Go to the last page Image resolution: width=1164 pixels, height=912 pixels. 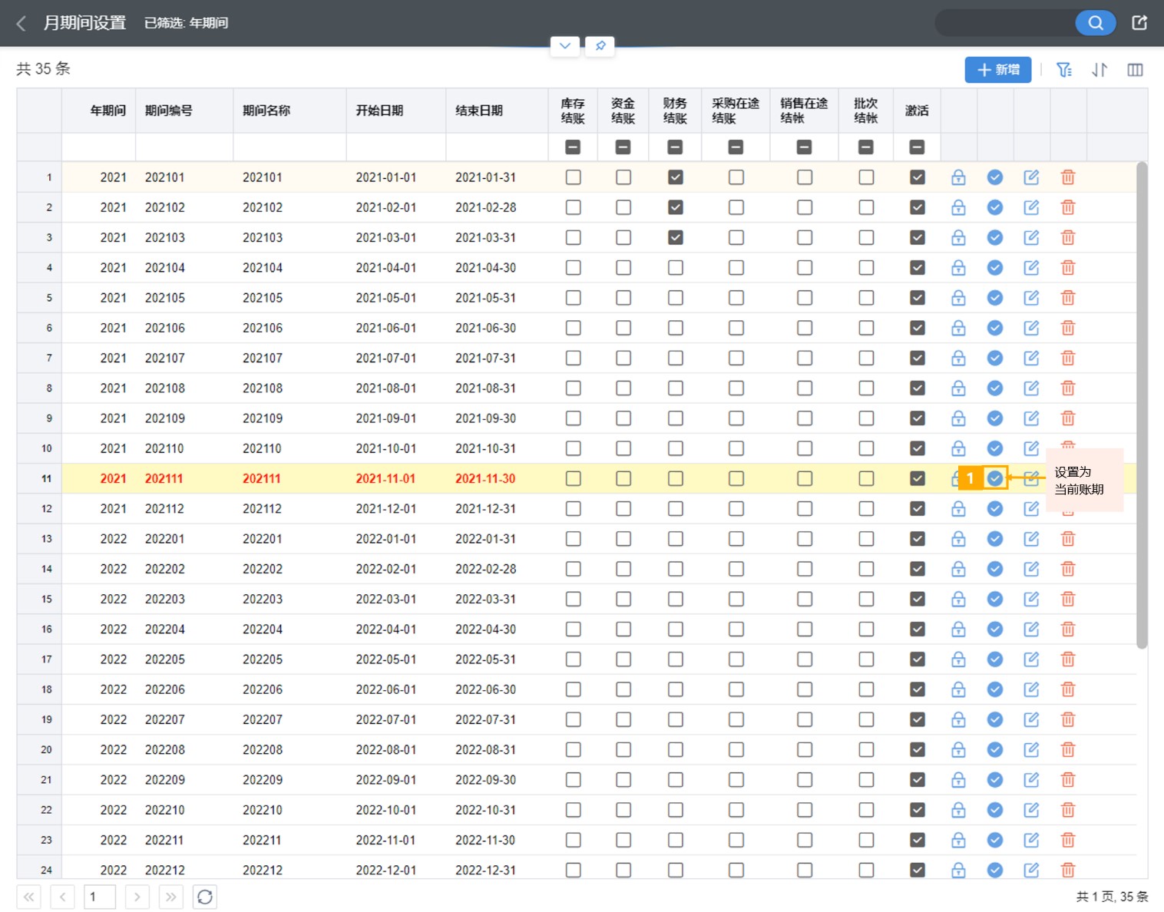coord(170,897)
